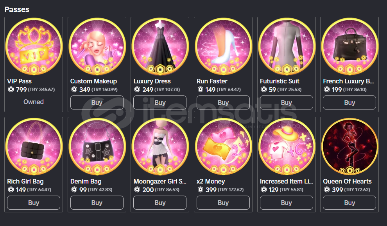Buy the Queen Of Hearts pass
The width and height of the screenshot is (387, 226).
pos(349,203)
